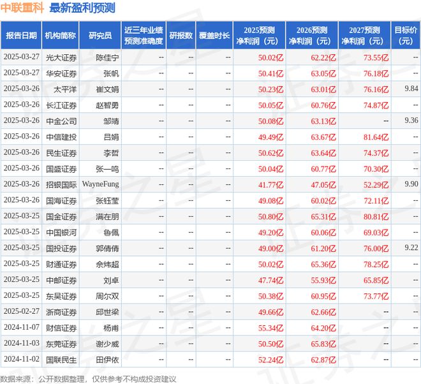The image size is (421, 384).
Task: Click the 2026 forecast 62.87亿
Action: point(323,360)
